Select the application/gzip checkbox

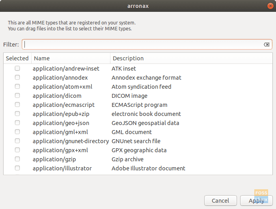point(17,159)
